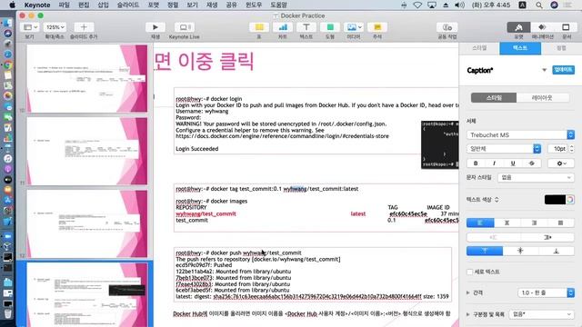Open the color wheel picker
This screenshot has width=582, height=327.
(x=570, y=200)
